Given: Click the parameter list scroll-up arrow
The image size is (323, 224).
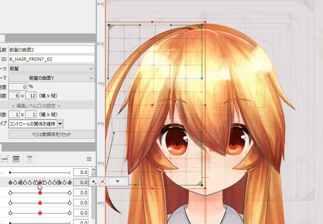Looking at the screenshot, I should [x=93, y=170].
